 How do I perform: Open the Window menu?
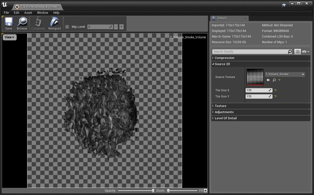pyautogui.click(x=43, y=13)
